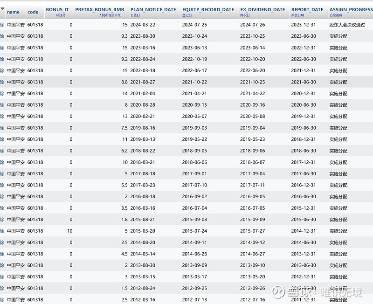This screenshot has height=304, width=373.
Task: Select equity record date 2023-10-24
Action: [194, 36]
